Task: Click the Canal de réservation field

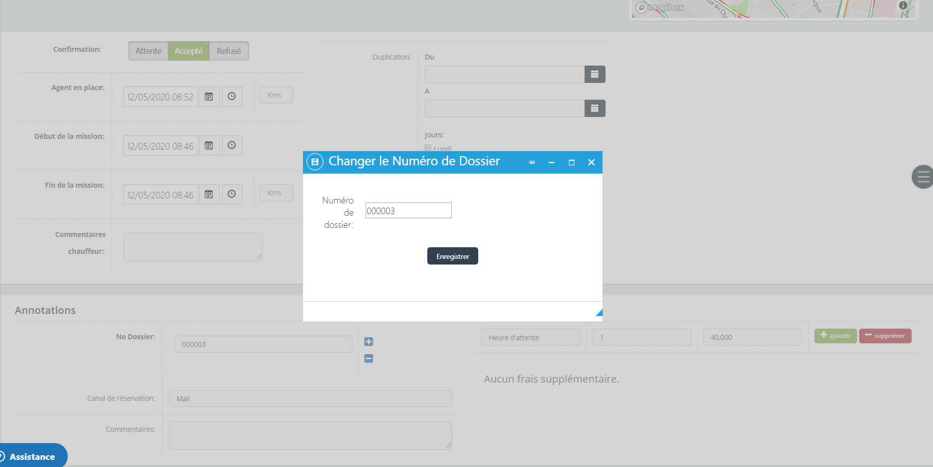Action: (x=310, y=399)
